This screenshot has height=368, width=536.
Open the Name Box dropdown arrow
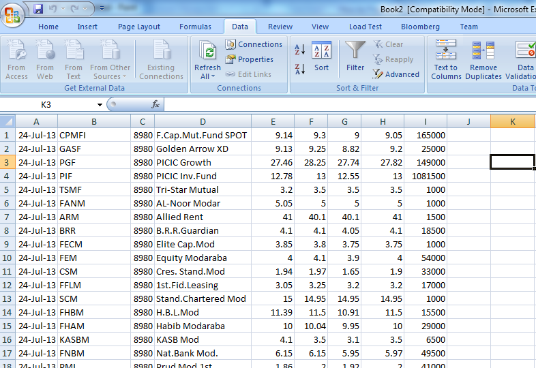click(100, 105)
